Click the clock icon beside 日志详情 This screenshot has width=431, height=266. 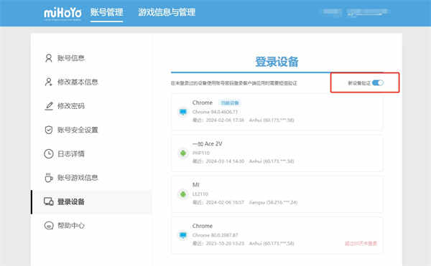click(x=49, y=154)
